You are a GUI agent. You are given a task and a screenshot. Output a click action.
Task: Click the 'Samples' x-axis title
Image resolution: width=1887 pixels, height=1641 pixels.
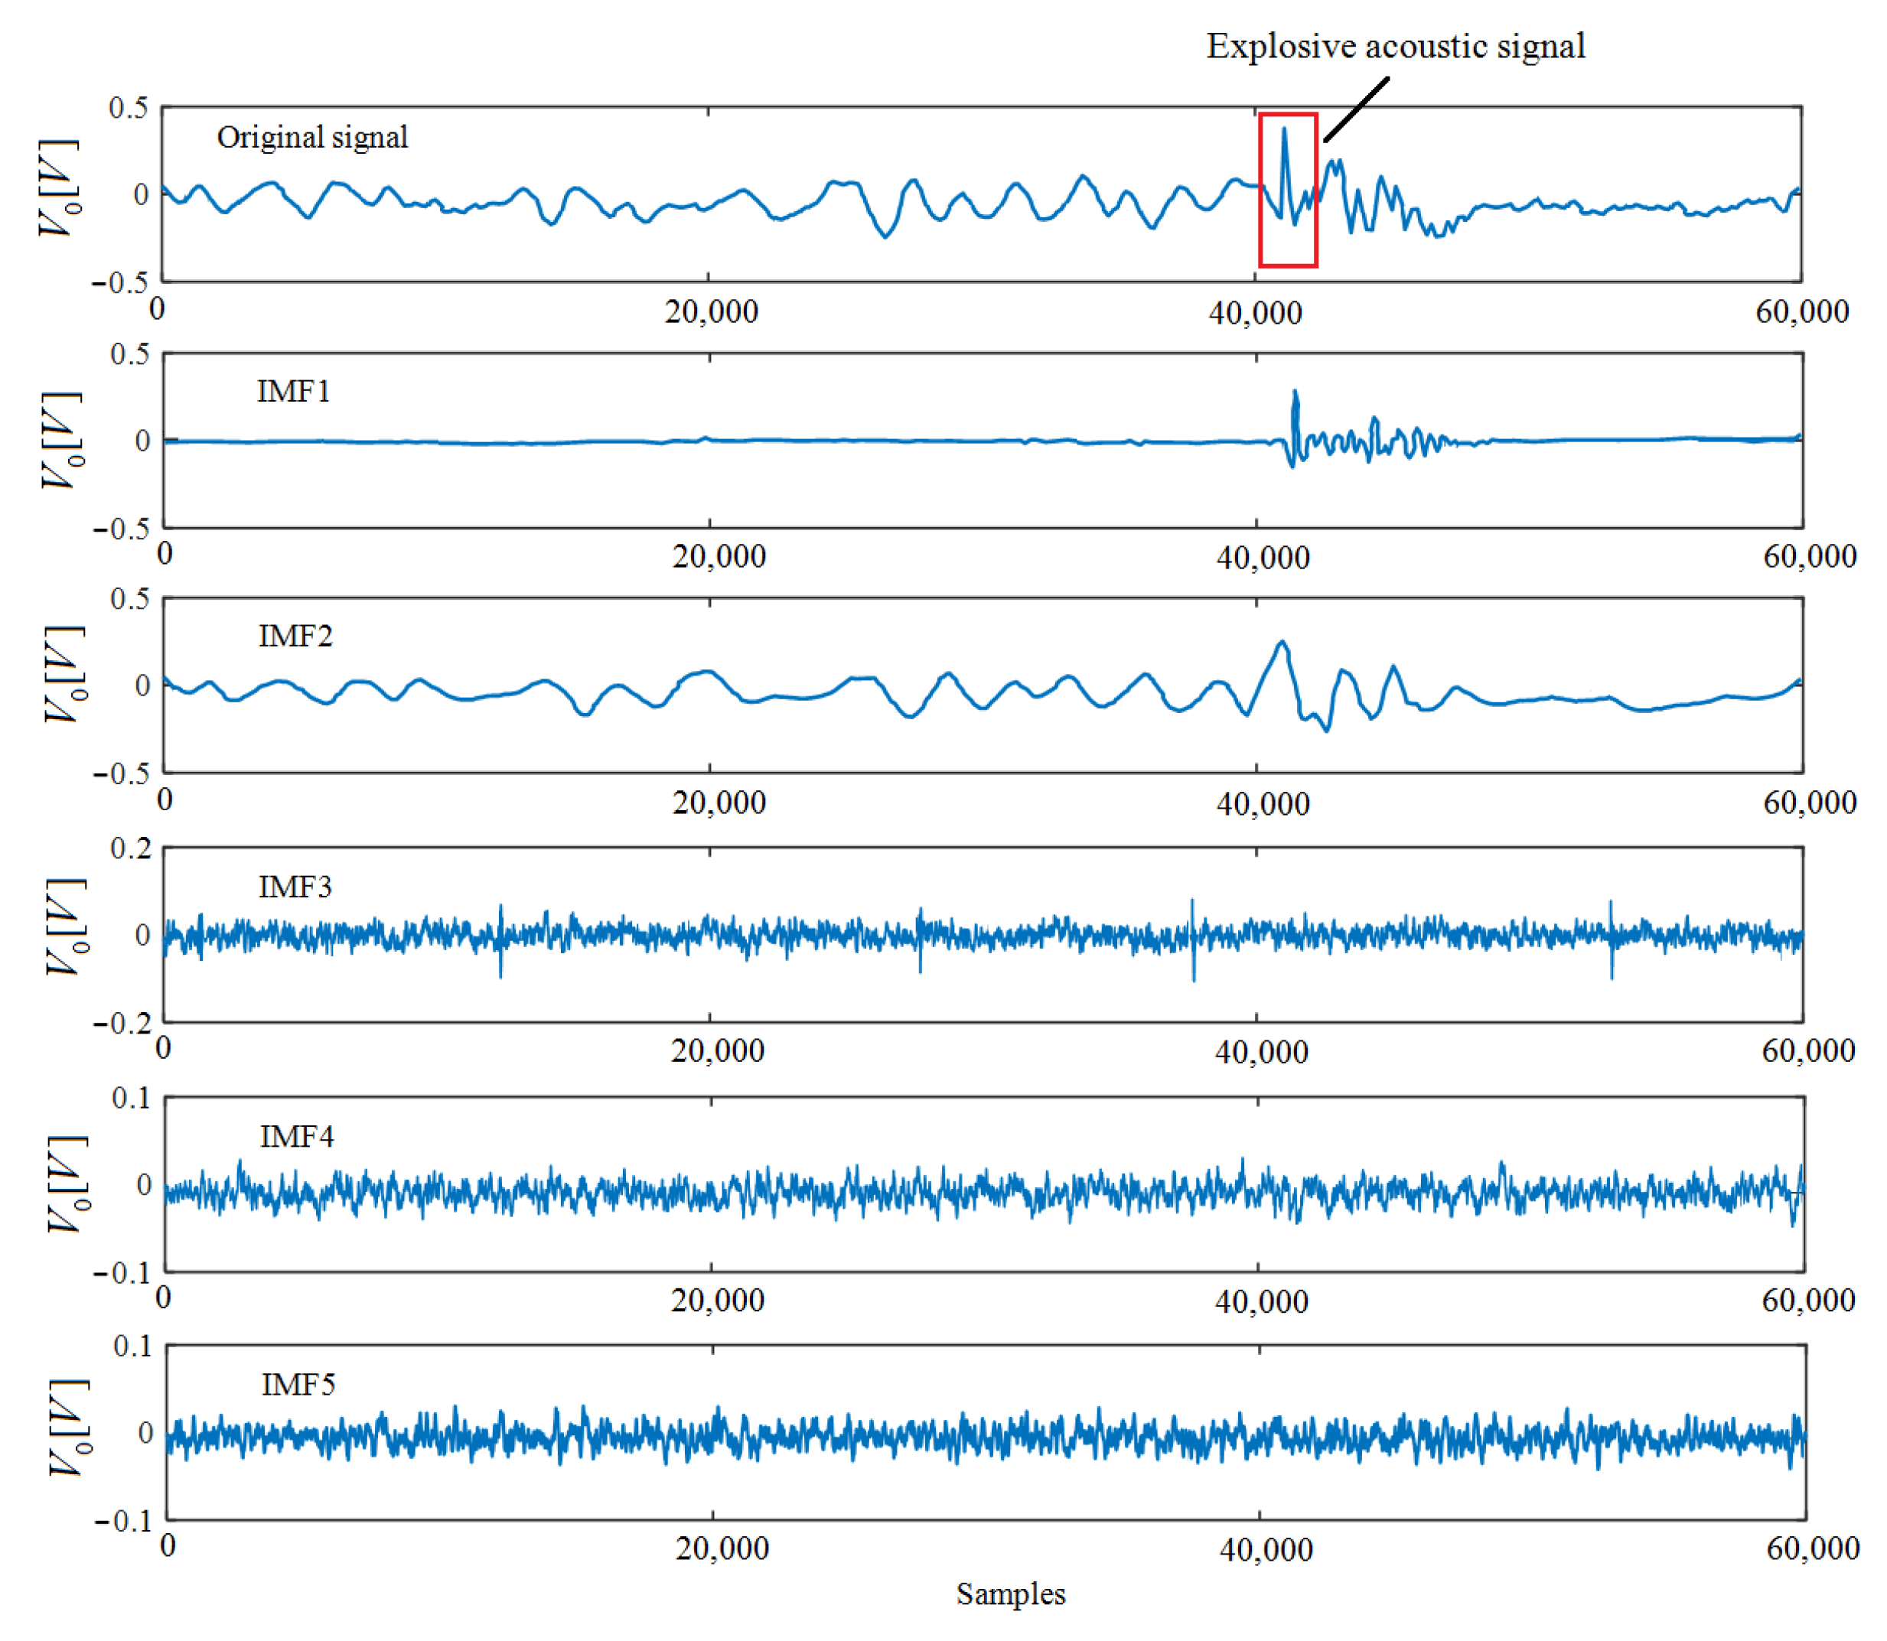click(1010, 1594)
